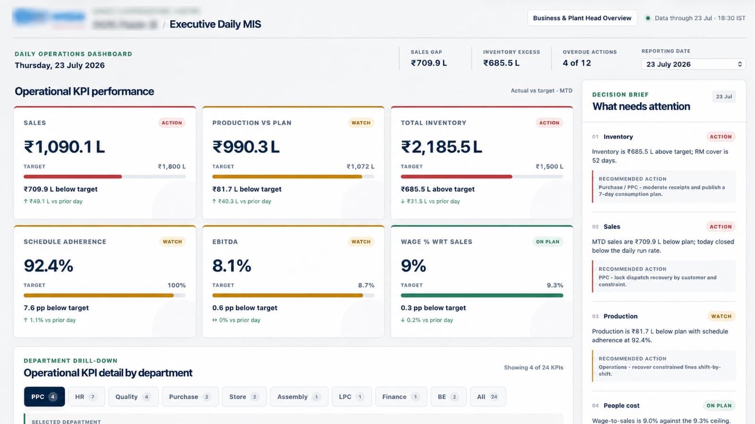Click the Business & Plant Head Overview button
This screenshot has width=755, height=424.
coord(582,18)
